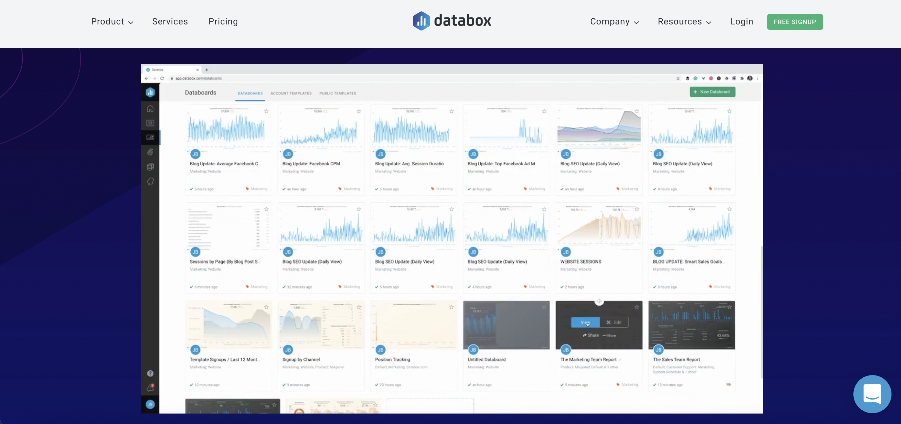
Task: Open the Chrome three-dot menu
Action: (x=758, y=78)
